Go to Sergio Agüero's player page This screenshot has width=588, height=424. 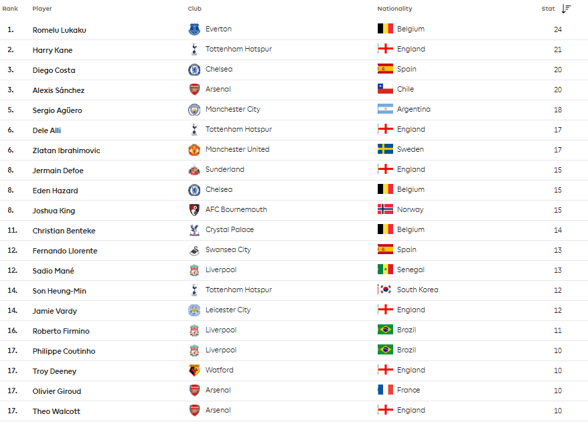(x=57, y=110)
